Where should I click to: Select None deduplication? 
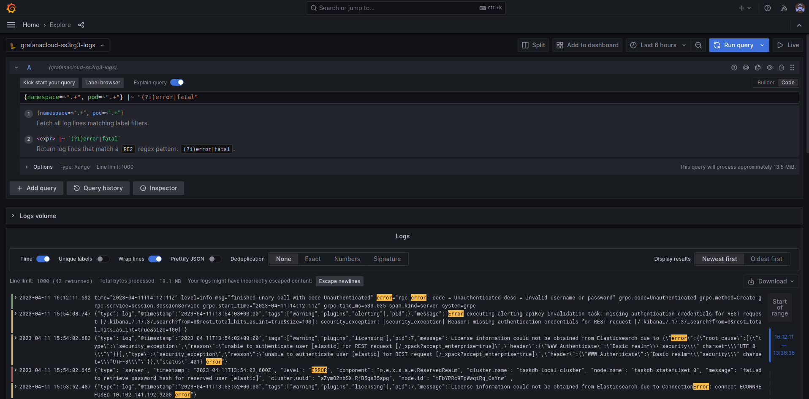[x=284, y=259]
